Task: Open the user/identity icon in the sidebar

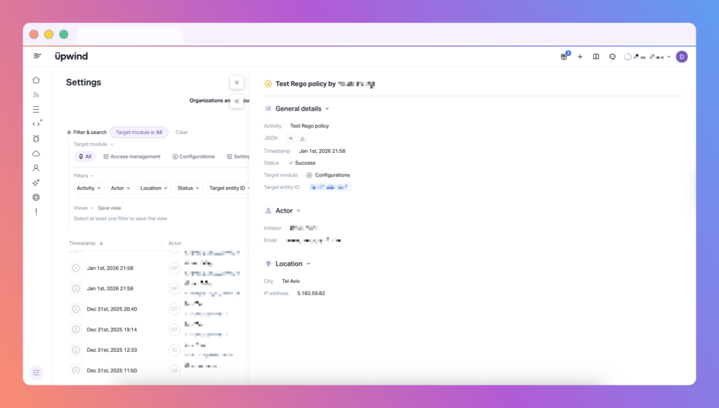Action: point(36,169)
